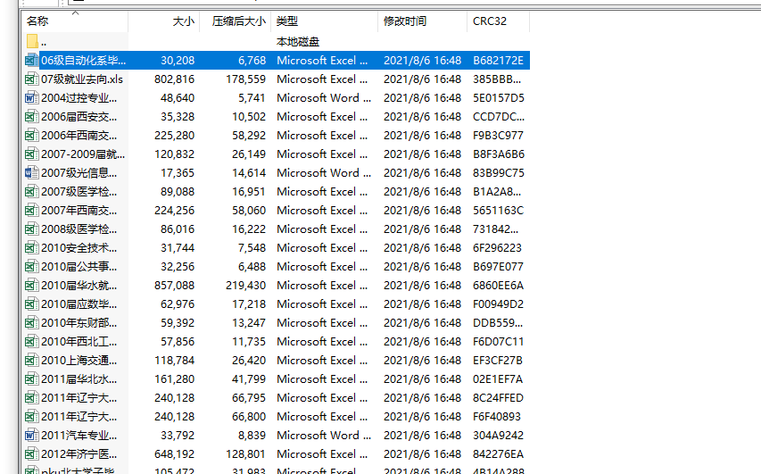Screen dimensions: 761x474
Task: Select the compressed size 5,741
Action: click(252, 98)
